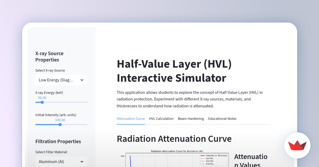
Task: Expand the Low Energy (Diagnostic) source picker
Action: click(x=61, y=80)
